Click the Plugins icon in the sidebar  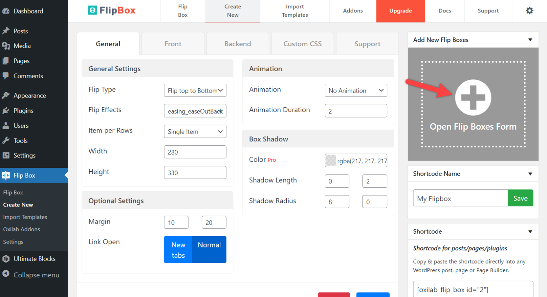click(x=6, y=110)
